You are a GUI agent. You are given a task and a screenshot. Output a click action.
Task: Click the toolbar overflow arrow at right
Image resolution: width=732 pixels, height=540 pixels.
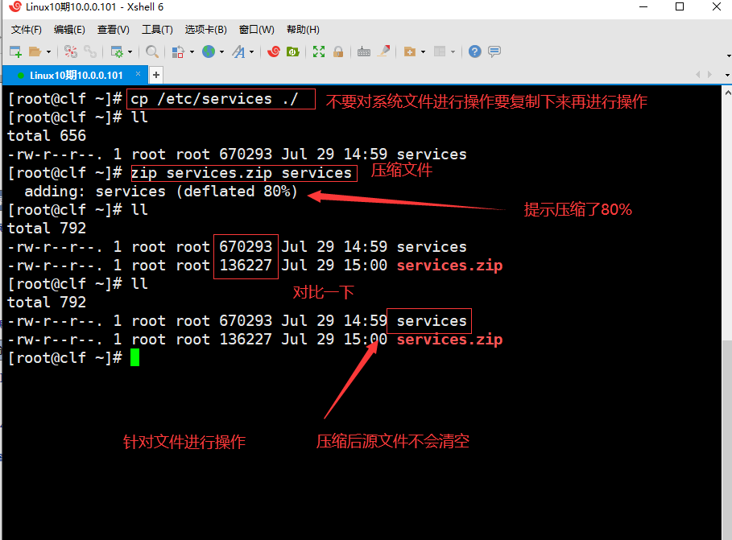coord(729,56)
